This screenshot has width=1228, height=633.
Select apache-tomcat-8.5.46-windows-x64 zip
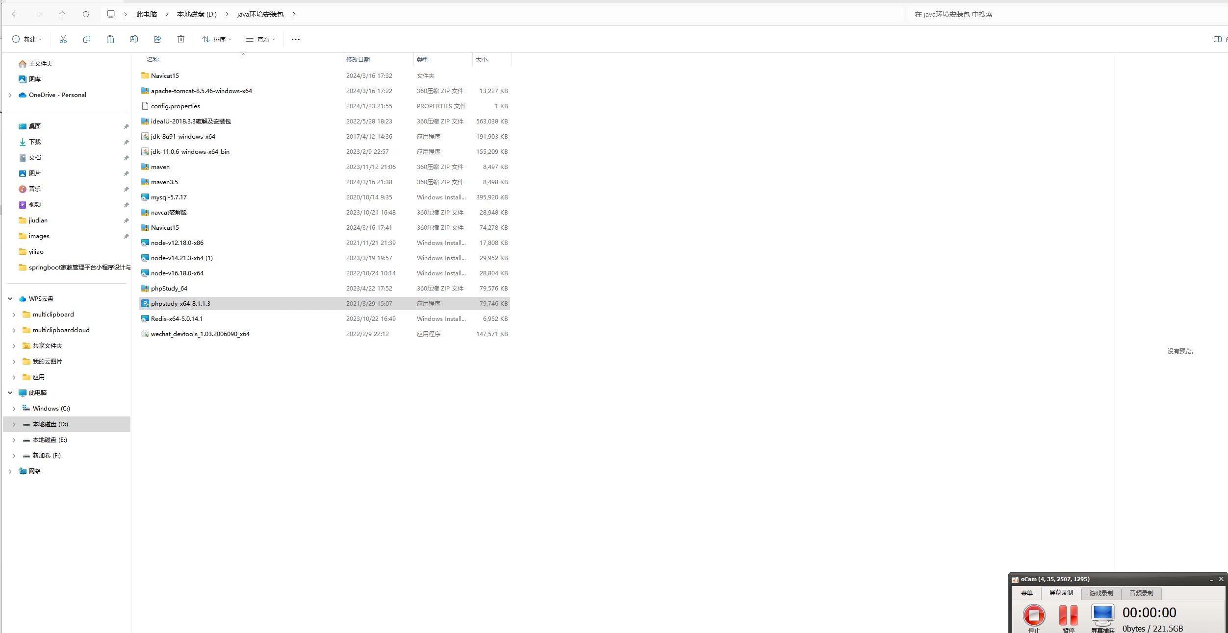[x=325, y=91]
